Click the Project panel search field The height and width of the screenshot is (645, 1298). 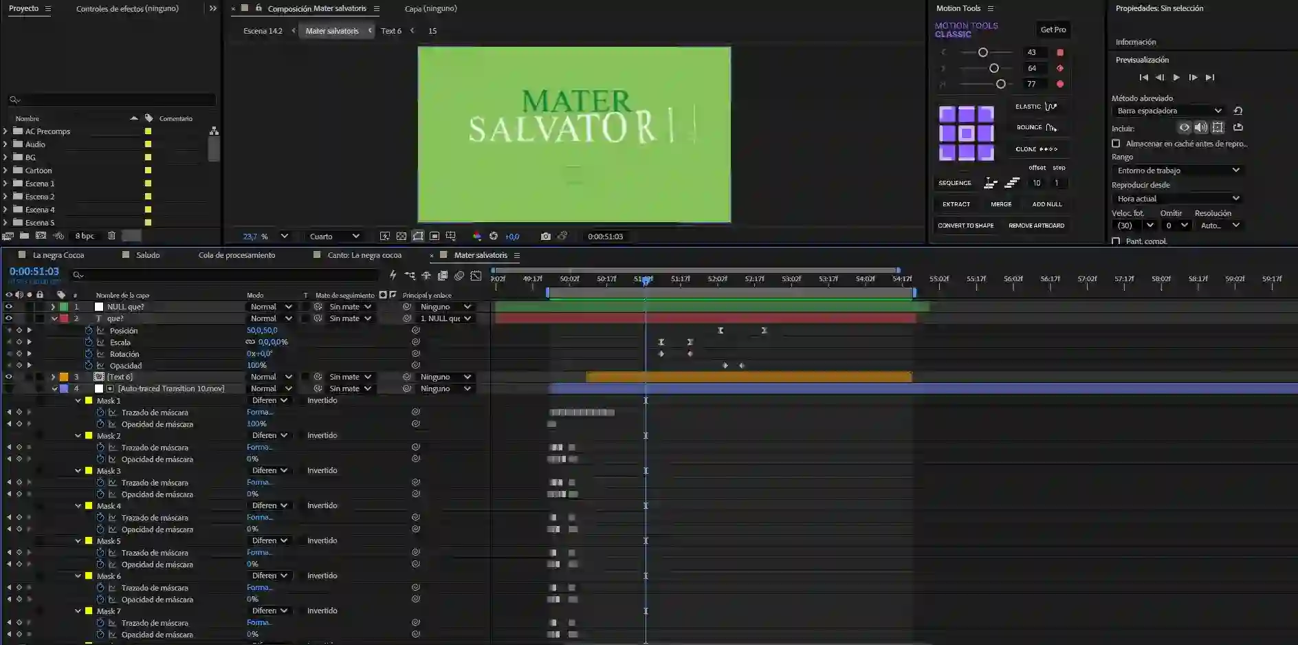(x=111, y=100)
